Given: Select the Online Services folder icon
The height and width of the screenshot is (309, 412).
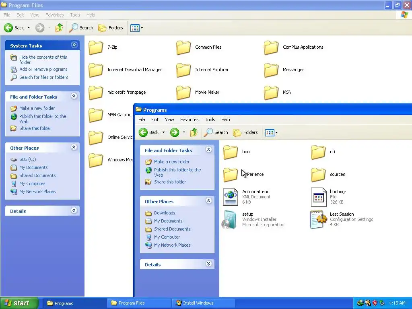Looking at the screenshot, I should tap(96, 138).
